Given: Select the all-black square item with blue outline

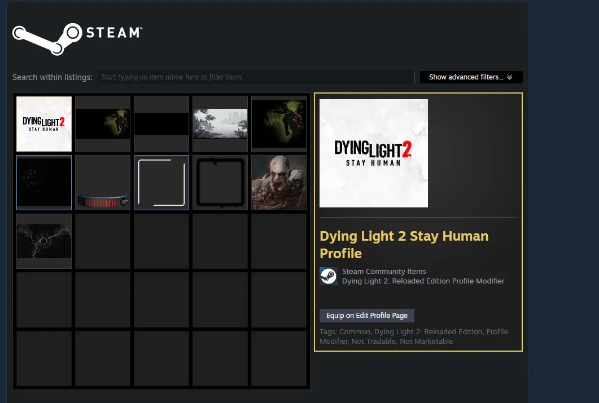Looking at the screenshot, I should click(44, 183).
